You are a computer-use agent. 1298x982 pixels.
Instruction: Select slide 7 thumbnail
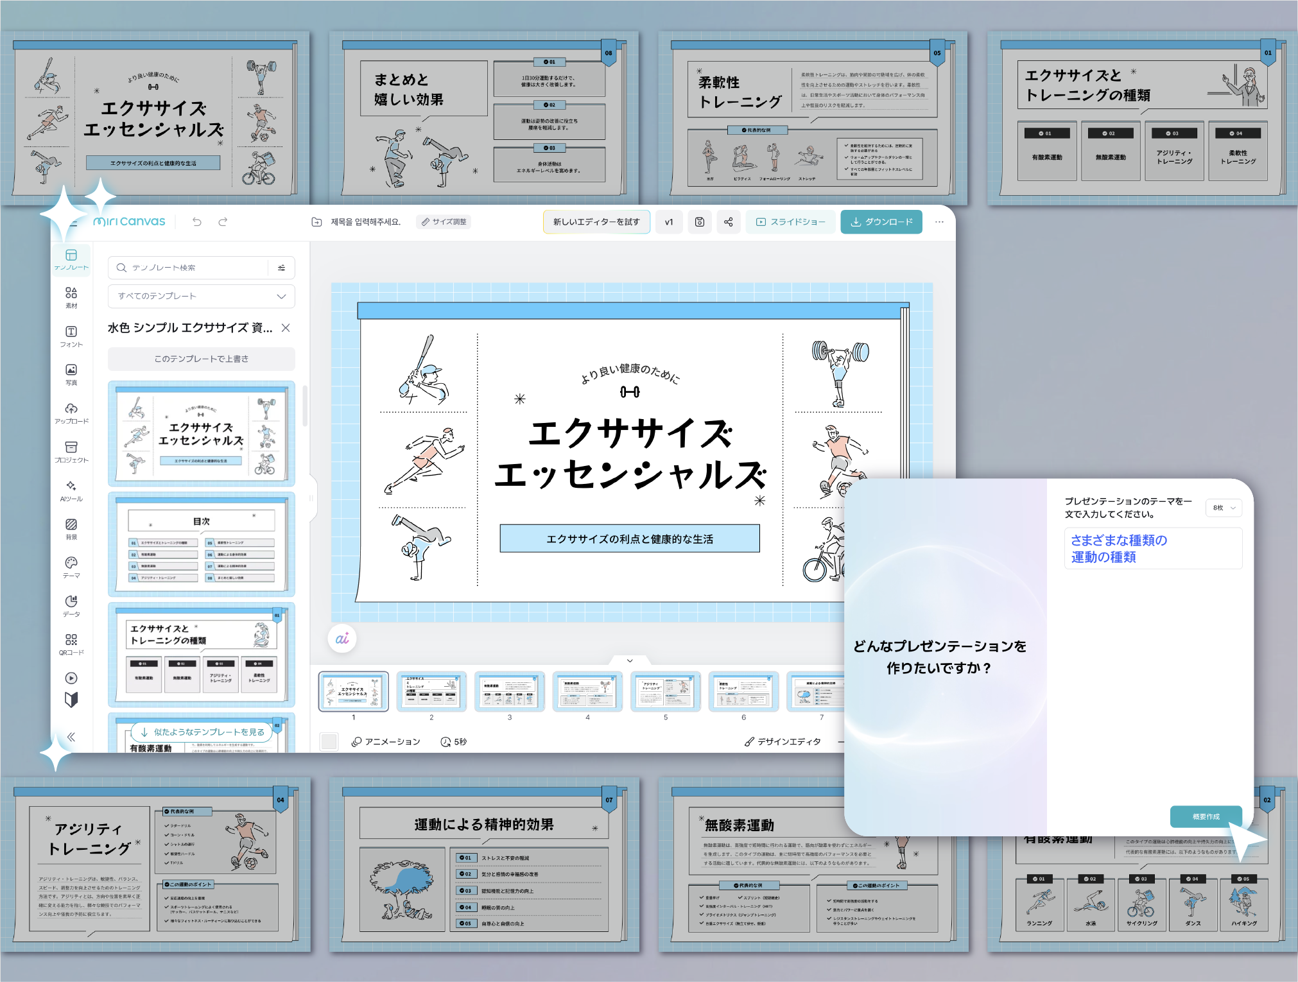pyautogui.click(x=816, y=691)
